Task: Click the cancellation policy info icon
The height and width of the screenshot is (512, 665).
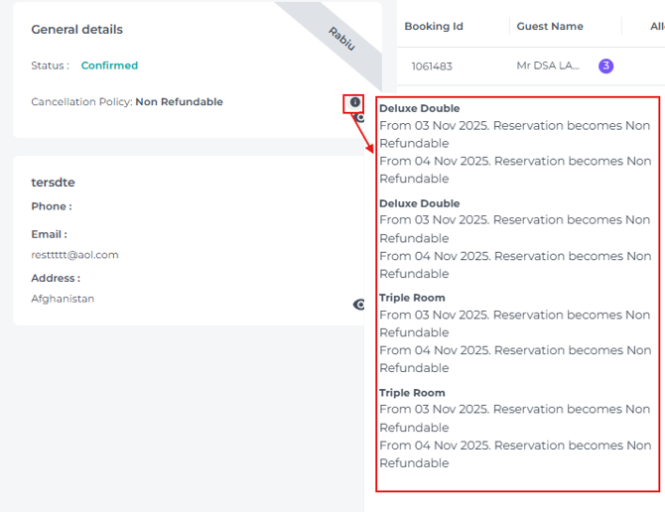Action: (x=355, y=102)
